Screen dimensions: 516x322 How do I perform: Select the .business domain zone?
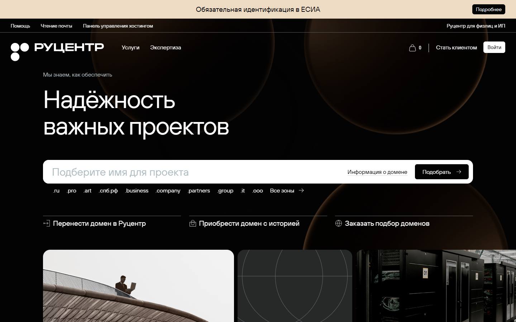pos(137,191)
